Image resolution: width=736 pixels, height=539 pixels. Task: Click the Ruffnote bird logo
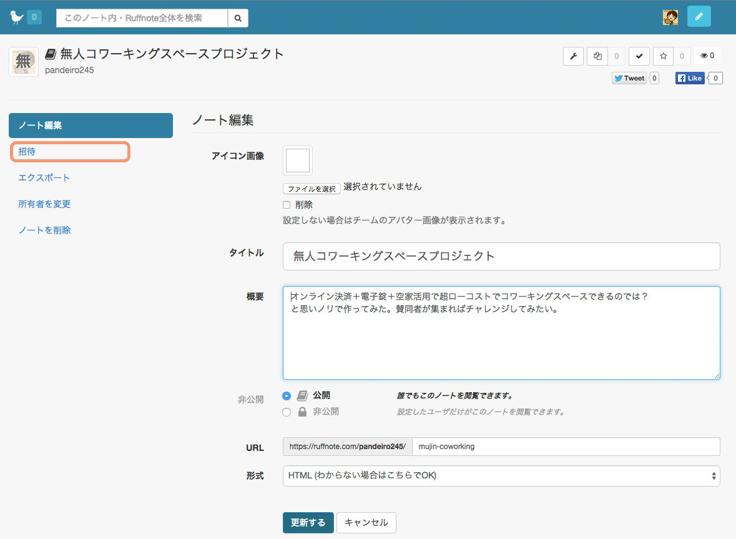[x=17, y=17]
